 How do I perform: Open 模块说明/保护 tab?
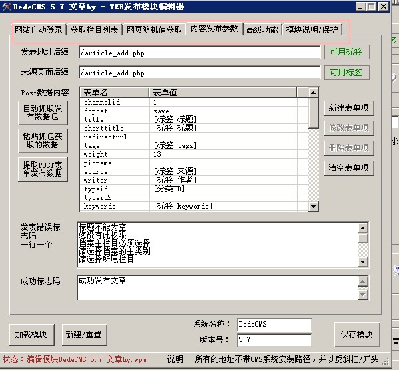(x=312, y=29)
